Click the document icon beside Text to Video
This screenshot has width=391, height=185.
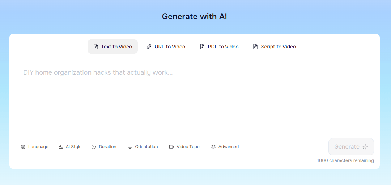tap(96, 47)
